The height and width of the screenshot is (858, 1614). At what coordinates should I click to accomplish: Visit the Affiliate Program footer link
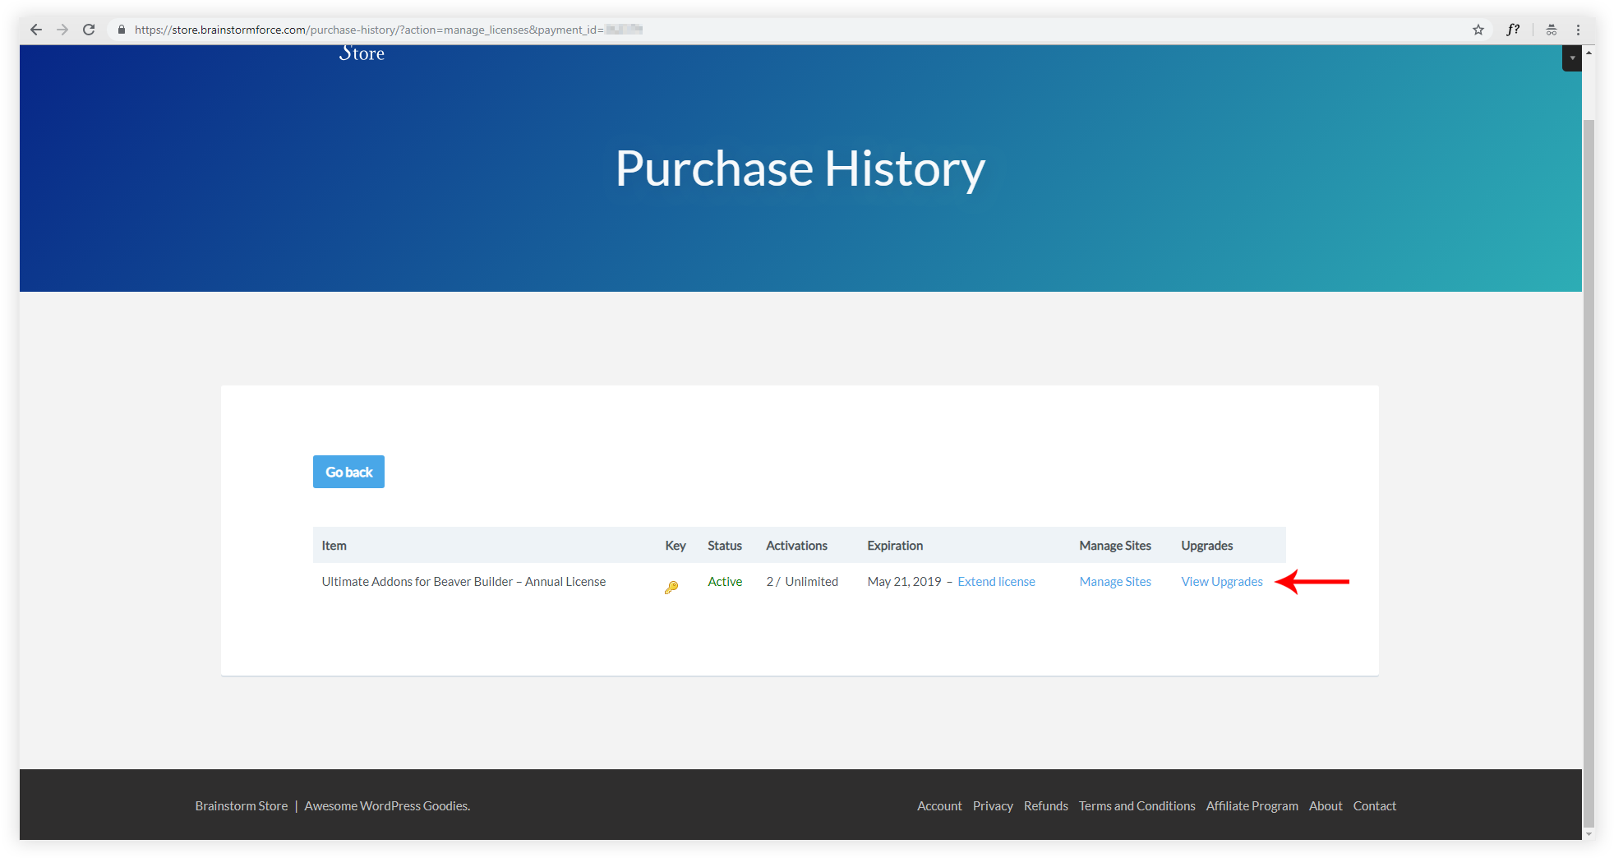[x=1252, y=806]
